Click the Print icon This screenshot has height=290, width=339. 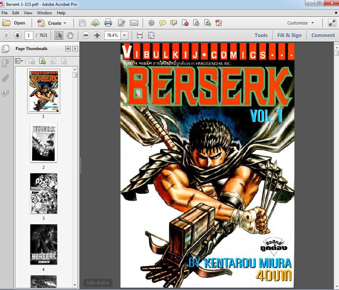(108, 23)
